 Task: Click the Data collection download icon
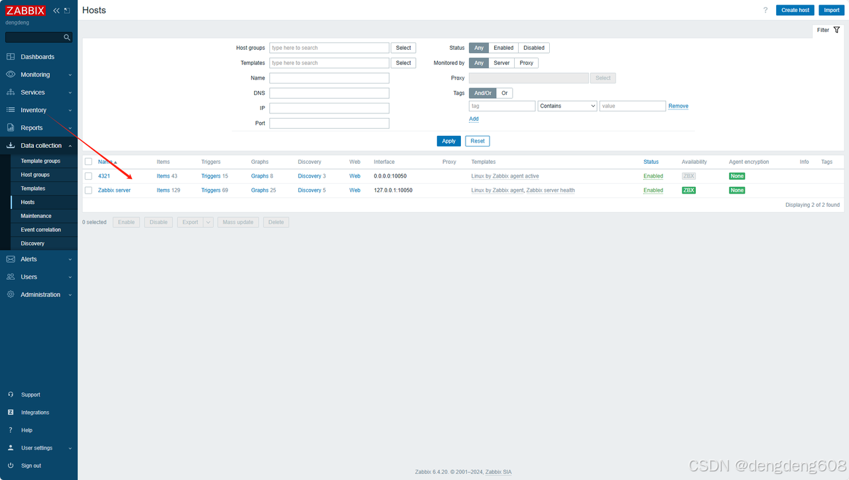11,145
